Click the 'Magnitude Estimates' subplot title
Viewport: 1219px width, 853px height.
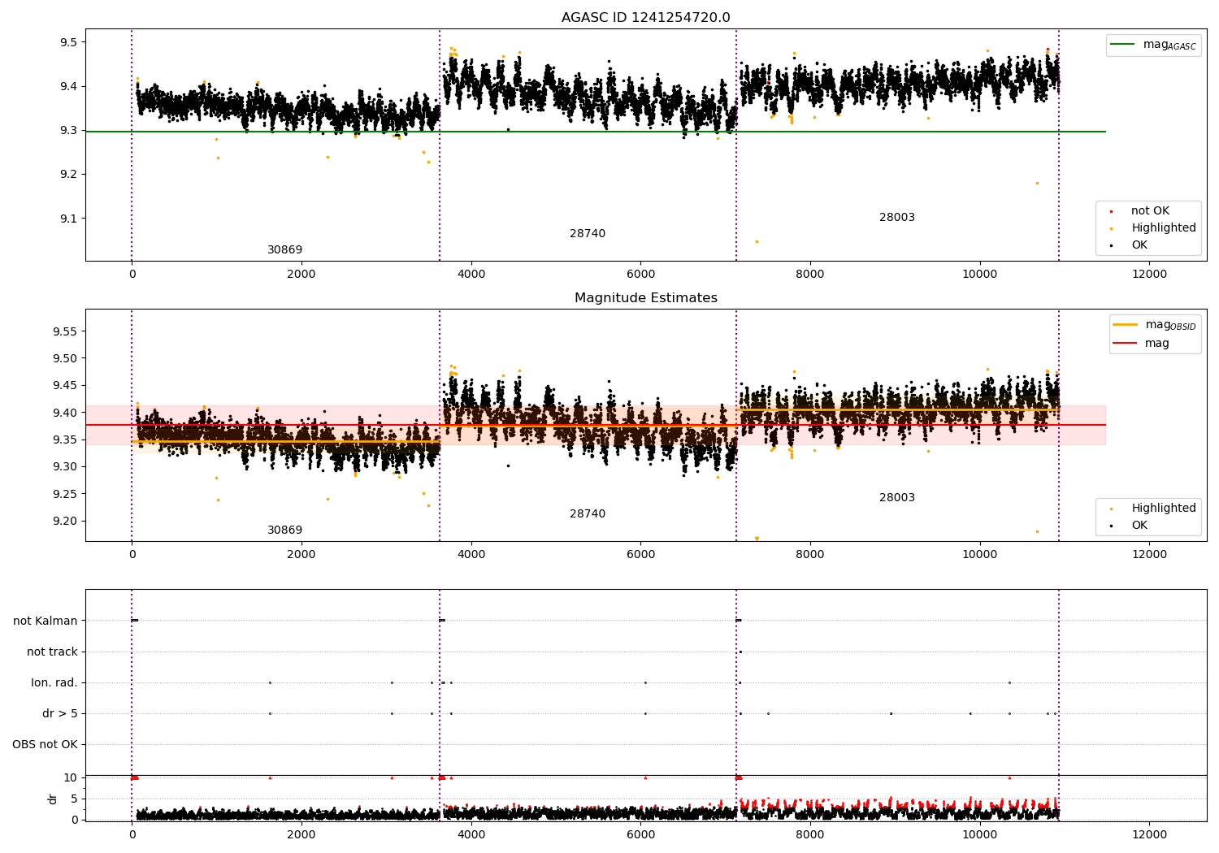[x=645, y=298]
